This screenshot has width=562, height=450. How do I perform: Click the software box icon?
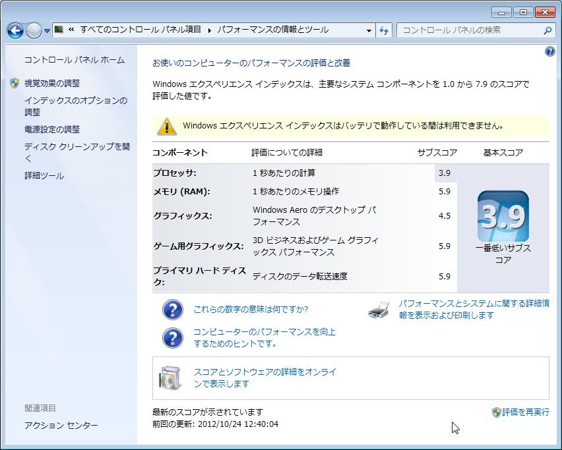171,378
